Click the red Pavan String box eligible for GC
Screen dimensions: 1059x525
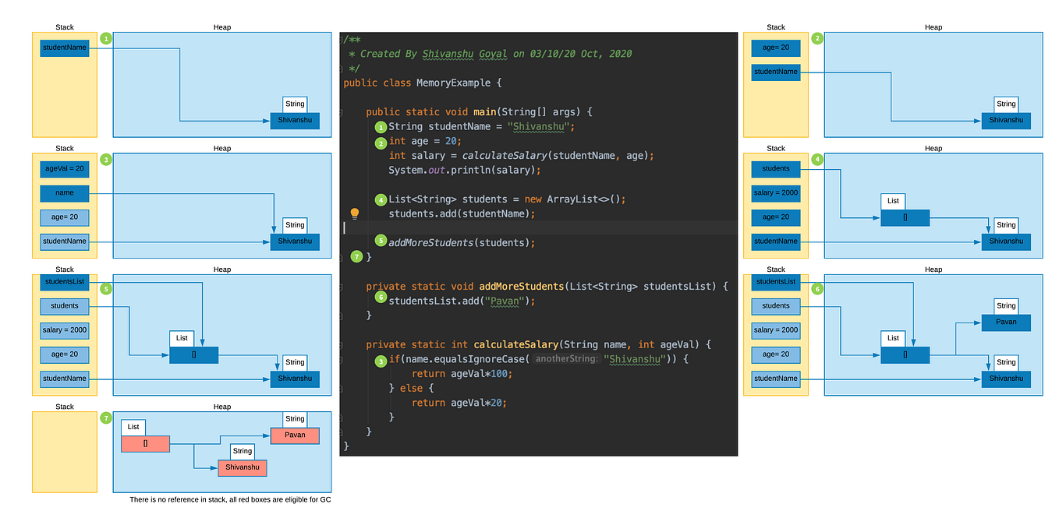tap(294, 435)
